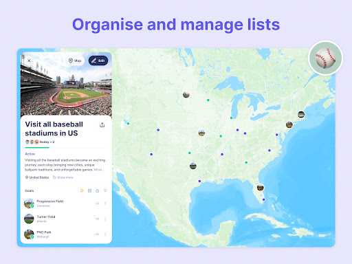Expand description with the More link
The width and height of the screenshot is (352, 264).
point(98,170)
